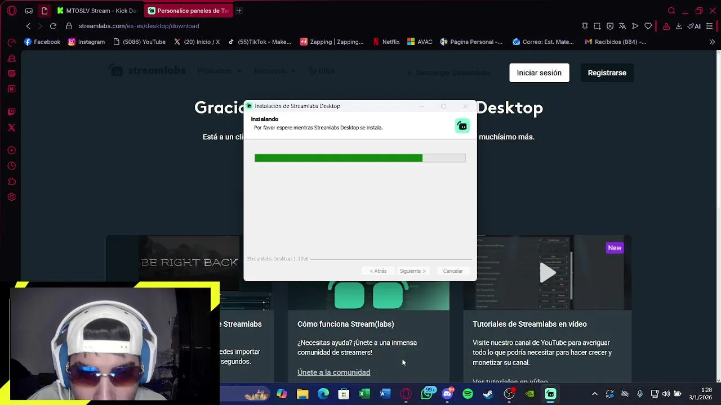Go back using the browser back arrow
Viewport: 721px width, 405px height.
(28, 26)
